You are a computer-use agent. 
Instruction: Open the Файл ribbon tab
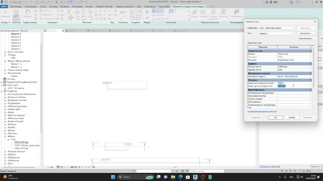[4, 7]
